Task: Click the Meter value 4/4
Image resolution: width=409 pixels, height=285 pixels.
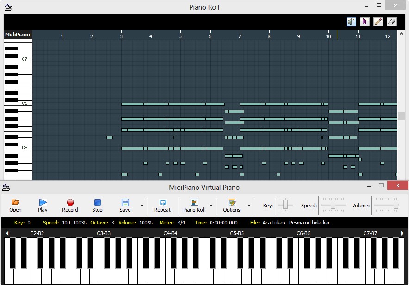Action: pos(181,223)
